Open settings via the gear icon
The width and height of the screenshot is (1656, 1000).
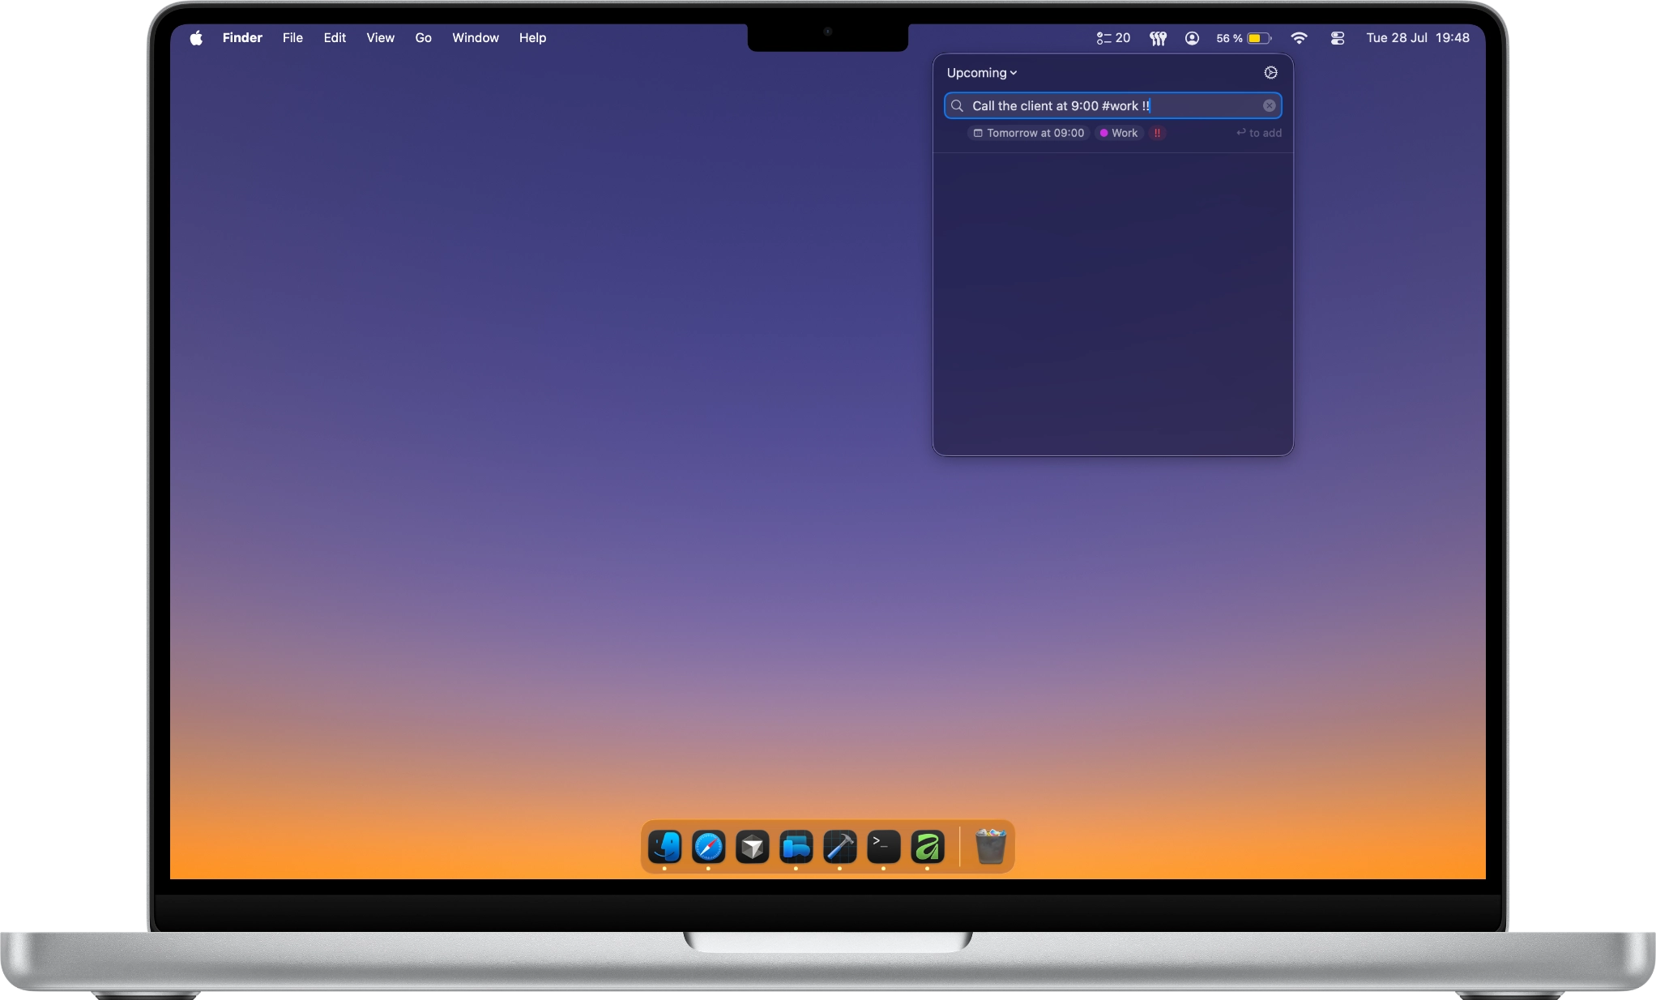1270,73
